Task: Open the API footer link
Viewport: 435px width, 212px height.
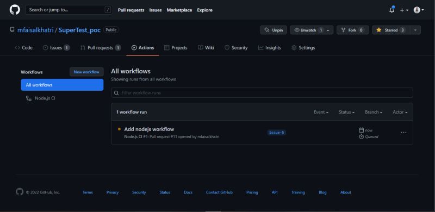Action: [275, 192]
